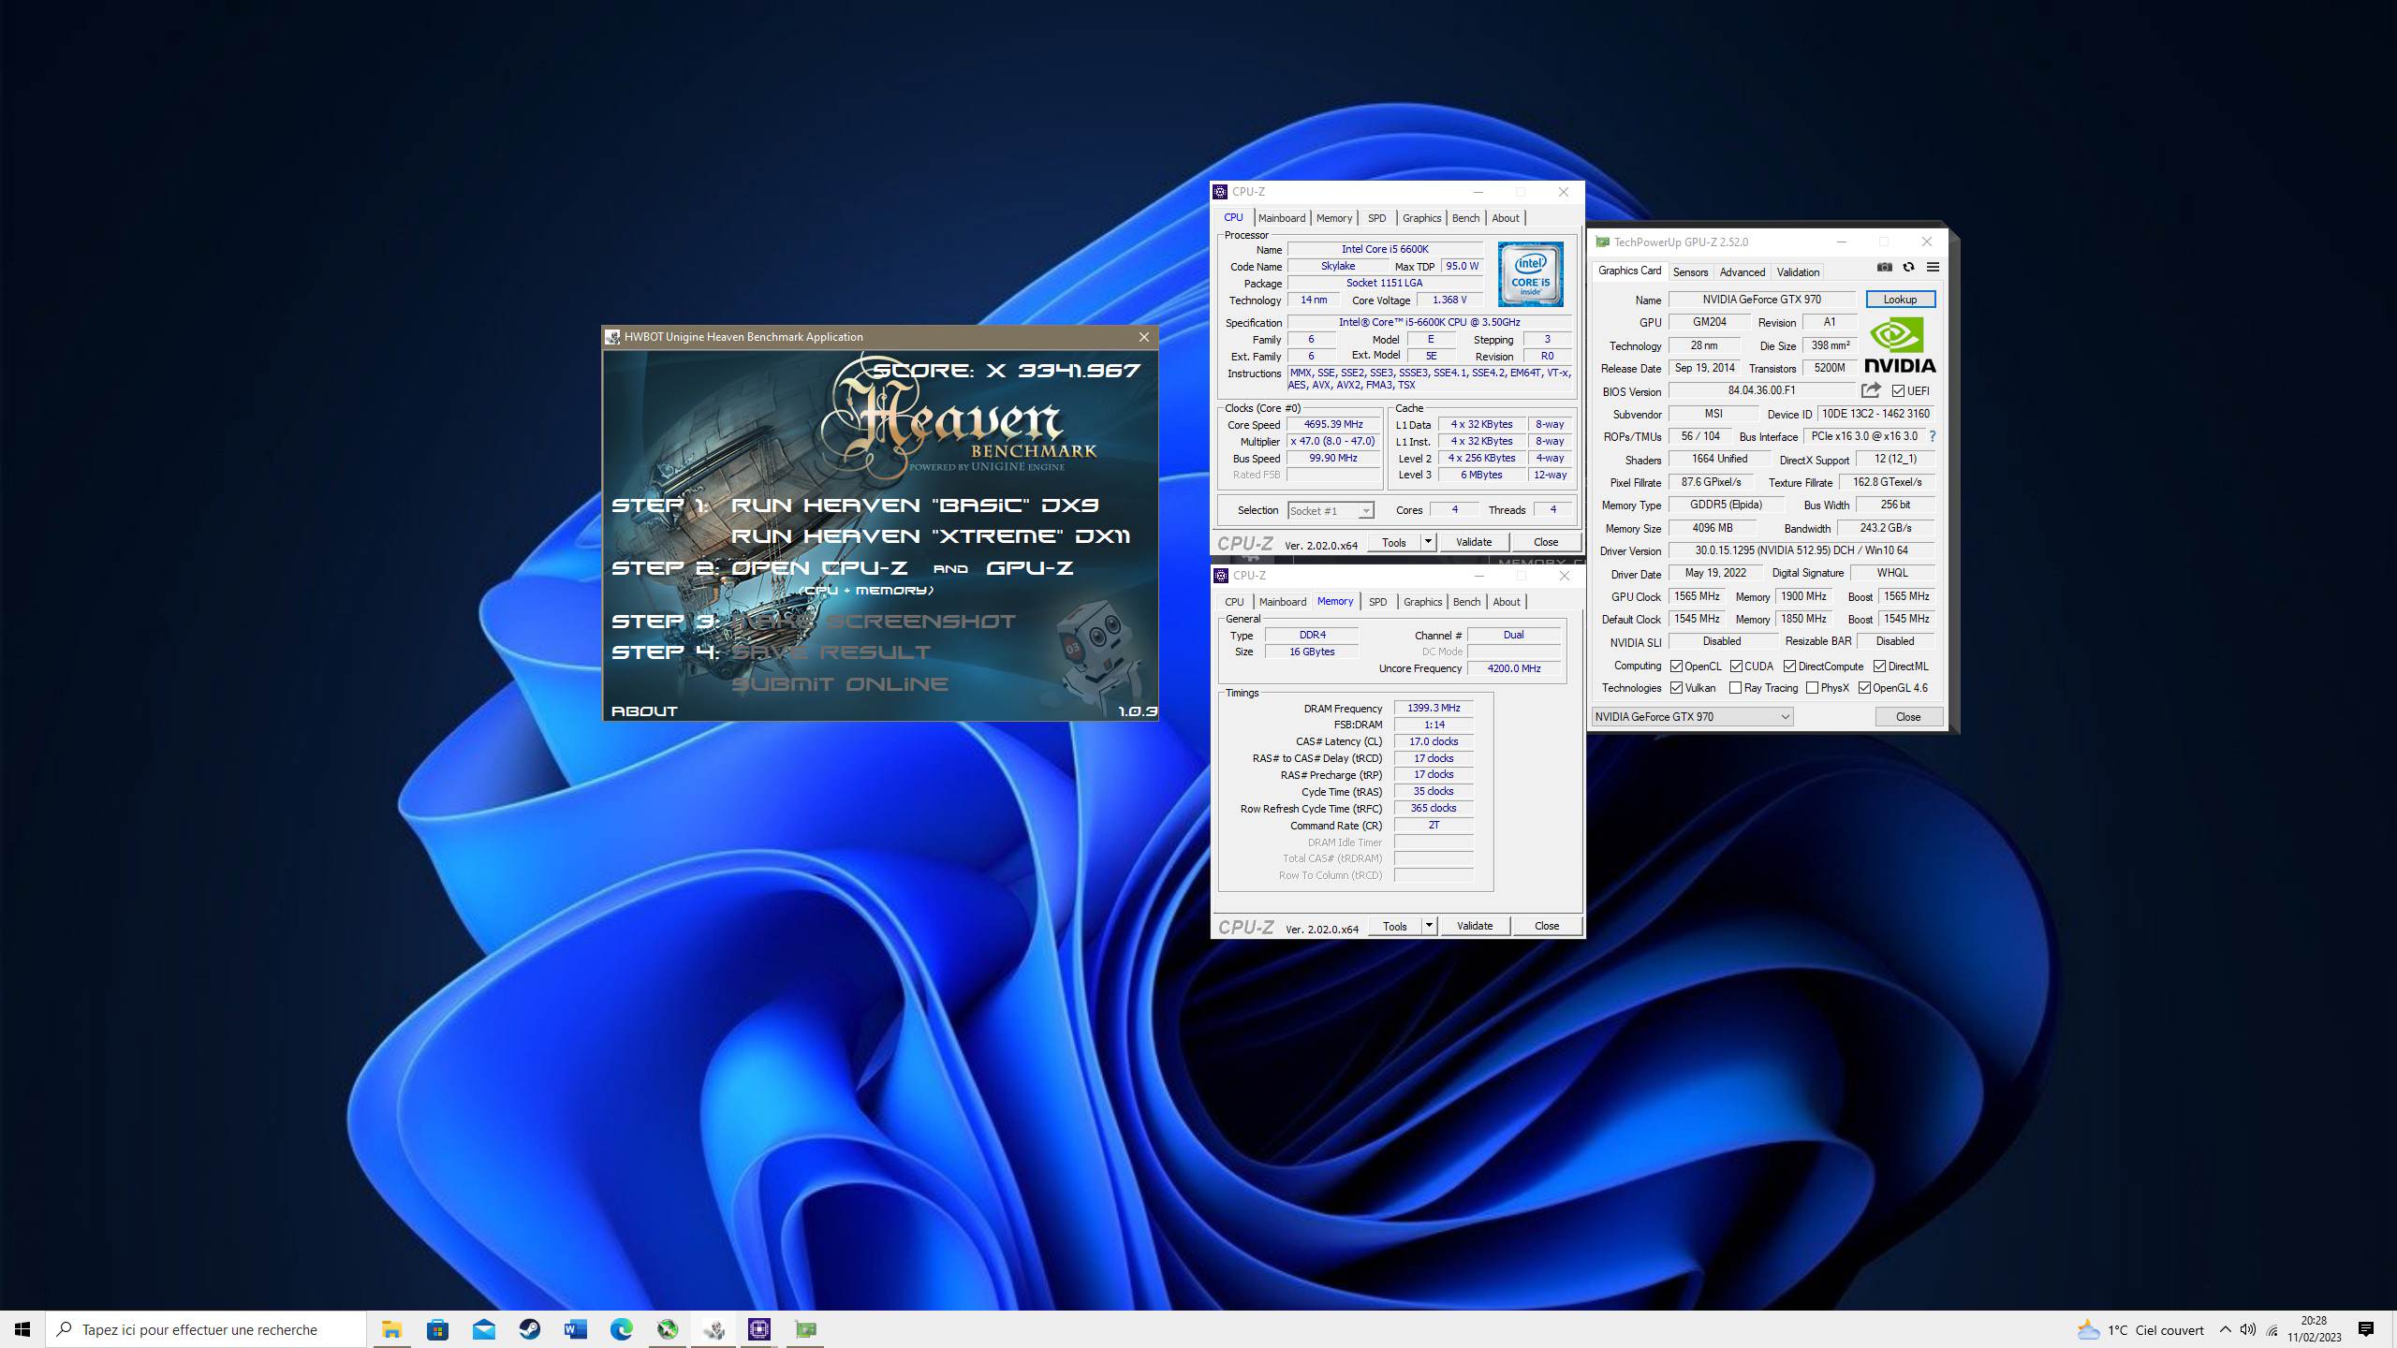Open Bench tab in upper CPU-Z window
Viewport: 2397px width, 1348px height.
point(1465,218)
